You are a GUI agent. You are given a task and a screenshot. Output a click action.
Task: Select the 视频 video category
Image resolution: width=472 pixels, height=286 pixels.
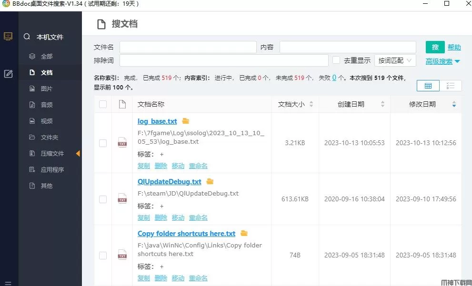click(50, 121)
